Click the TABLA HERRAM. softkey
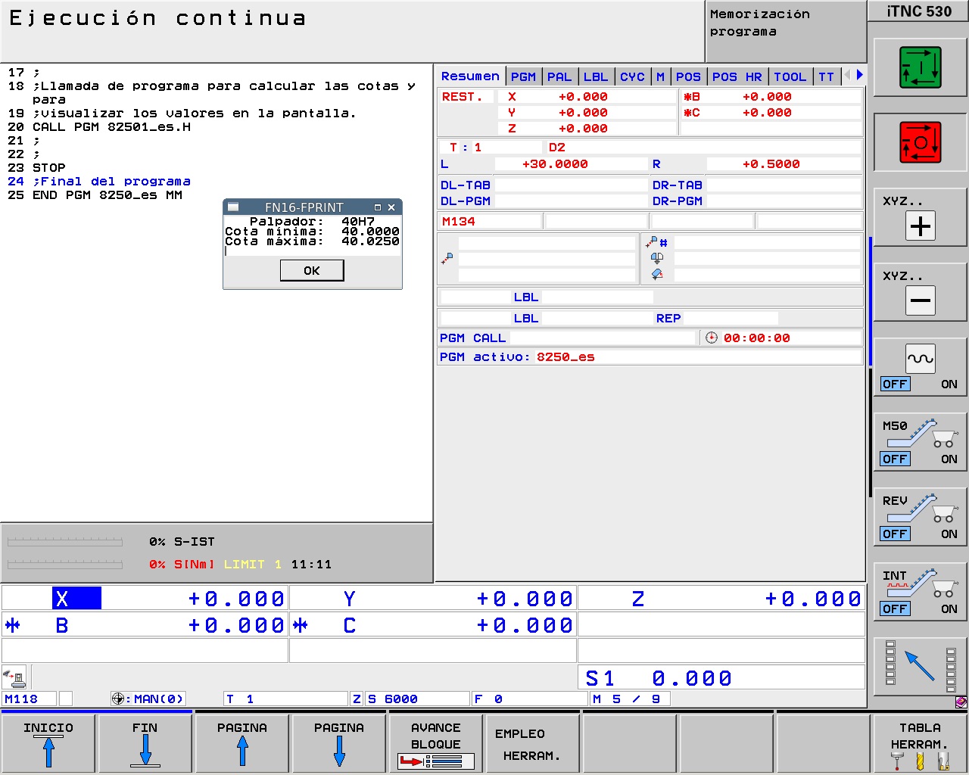Screen dimensions: 969x775 tap(920, 743)
